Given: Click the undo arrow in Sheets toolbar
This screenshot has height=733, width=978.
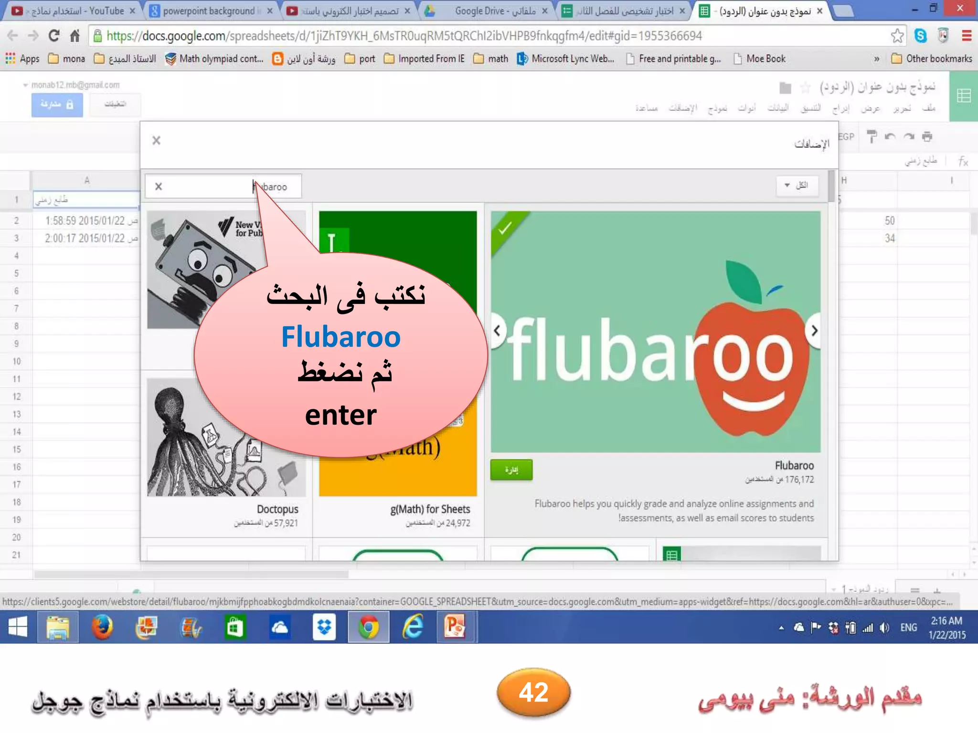Looking at the screenshot, I should [x=890, y=136].
